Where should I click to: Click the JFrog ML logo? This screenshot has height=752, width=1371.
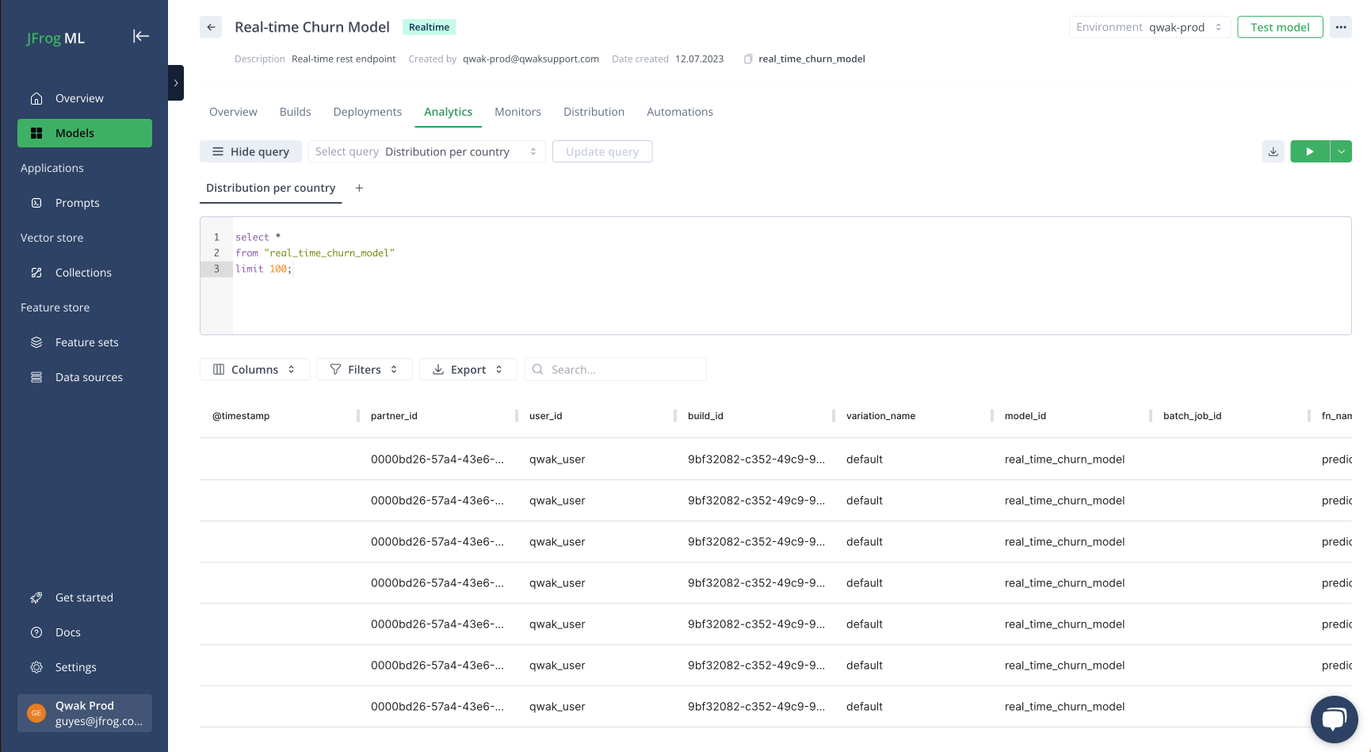55,38
